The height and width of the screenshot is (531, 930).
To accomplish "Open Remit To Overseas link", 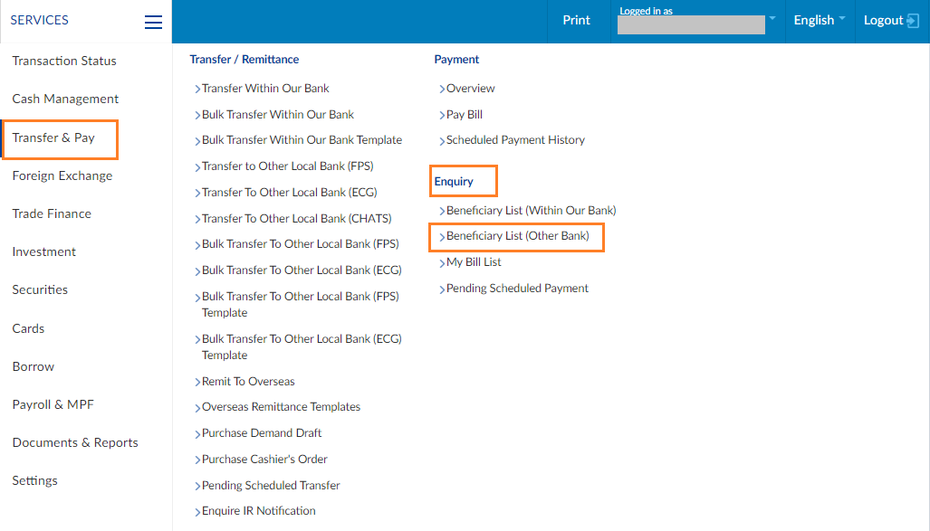I will pos(248,382).
